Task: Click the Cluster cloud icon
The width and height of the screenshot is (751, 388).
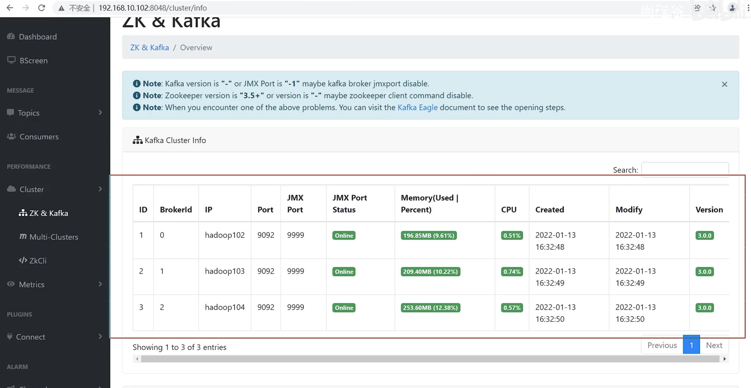Action: tap(11, 189)
